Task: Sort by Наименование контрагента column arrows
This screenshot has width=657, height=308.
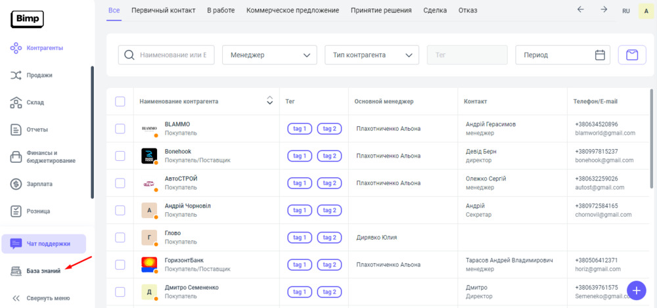Action: (269, 101)
